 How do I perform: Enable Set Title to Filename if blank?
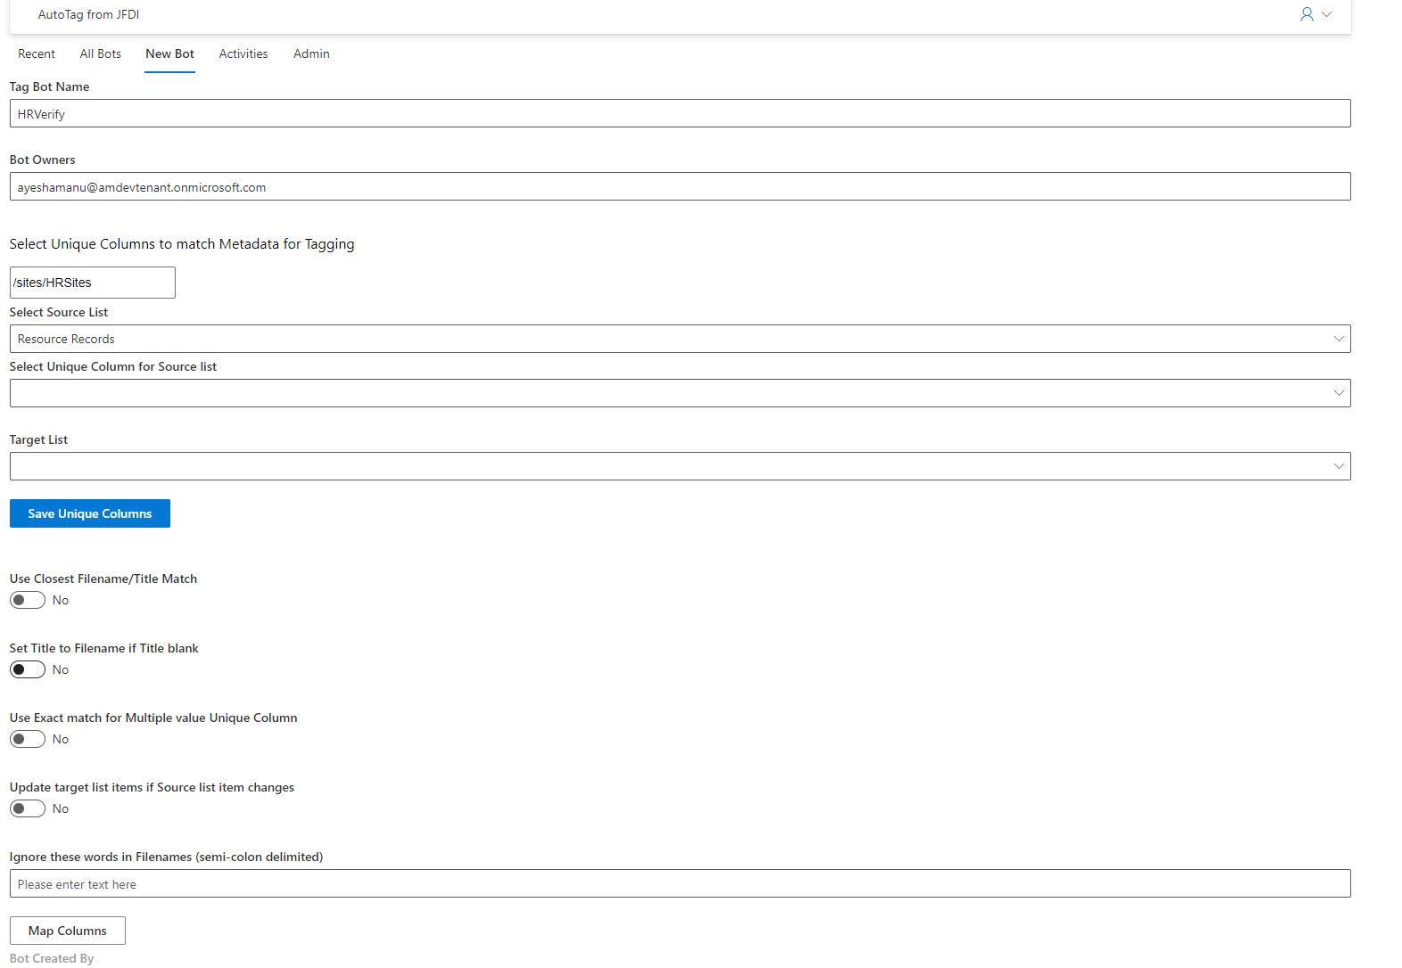tap(28, 669)
